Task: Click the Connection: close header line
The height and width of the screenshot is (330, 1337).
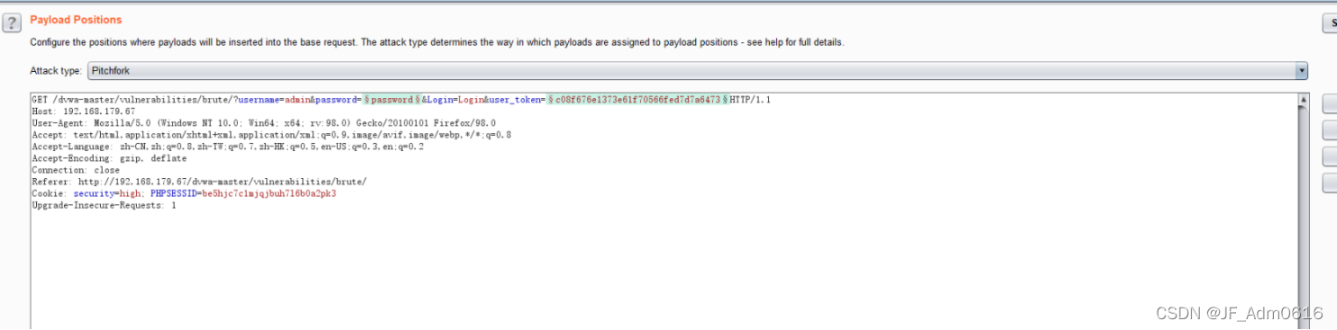Action: [75, 170]
